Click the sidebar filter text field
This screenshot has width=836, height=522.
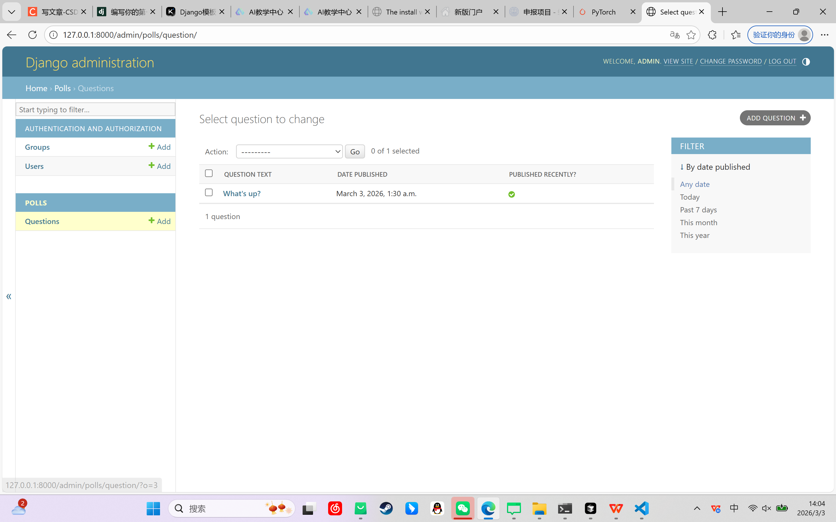[95, 109]
